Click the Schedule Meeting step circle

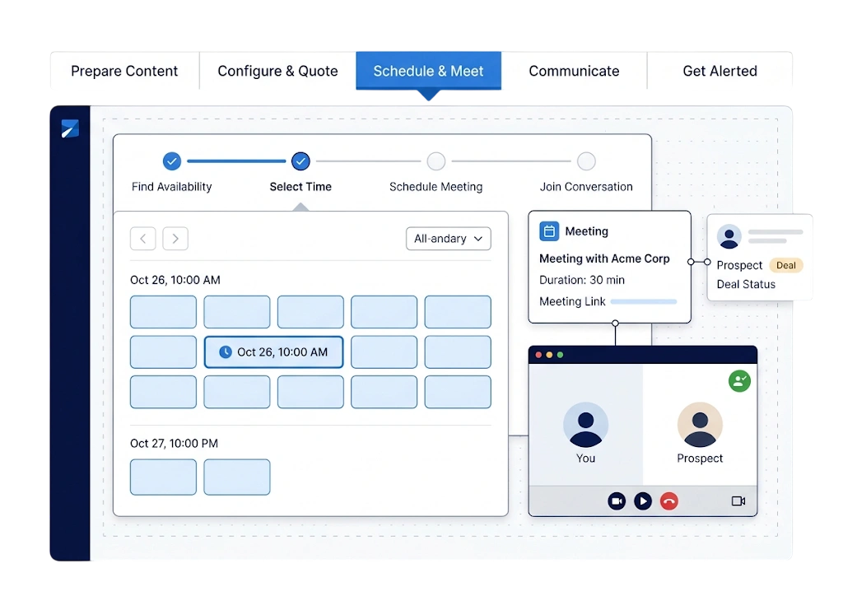coord(436,161)
